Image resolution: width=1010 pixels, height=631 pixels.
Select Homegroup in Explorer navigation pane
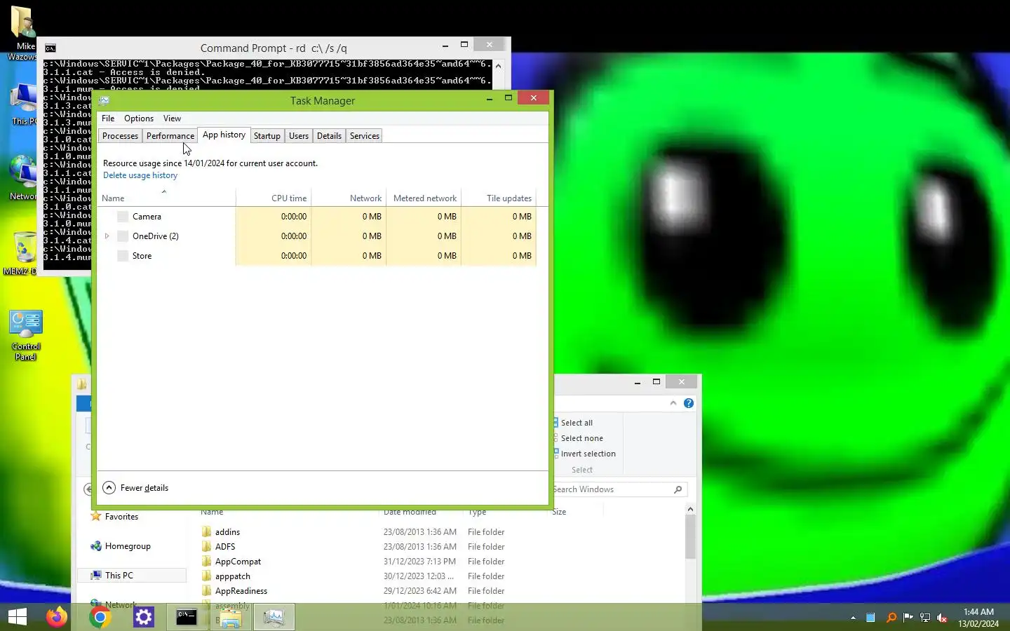(x=121, y=546)
